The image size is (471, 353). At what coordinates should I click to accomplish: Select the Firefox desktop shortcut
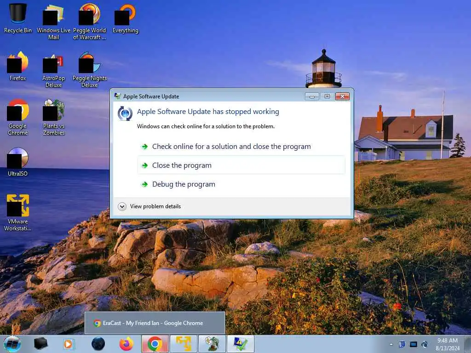[18, 66]
